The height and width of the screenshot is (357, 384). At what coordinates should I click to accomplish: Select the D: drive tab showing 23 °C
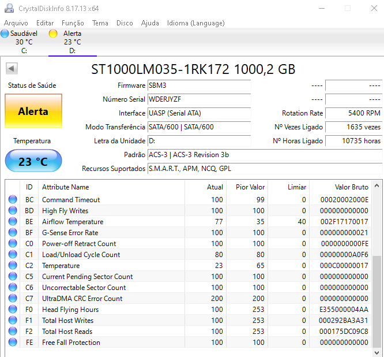(x=73, y=42)
